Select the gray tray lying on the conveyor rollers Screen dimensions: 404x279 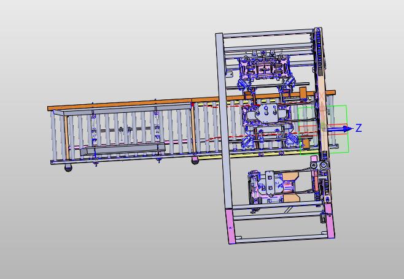click(122, 149)
